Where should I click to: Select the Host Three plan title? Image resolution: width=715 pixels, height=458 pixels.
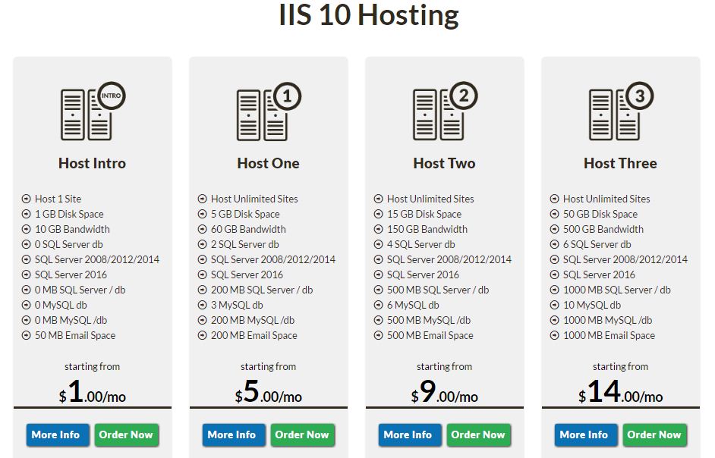[620, 163]
